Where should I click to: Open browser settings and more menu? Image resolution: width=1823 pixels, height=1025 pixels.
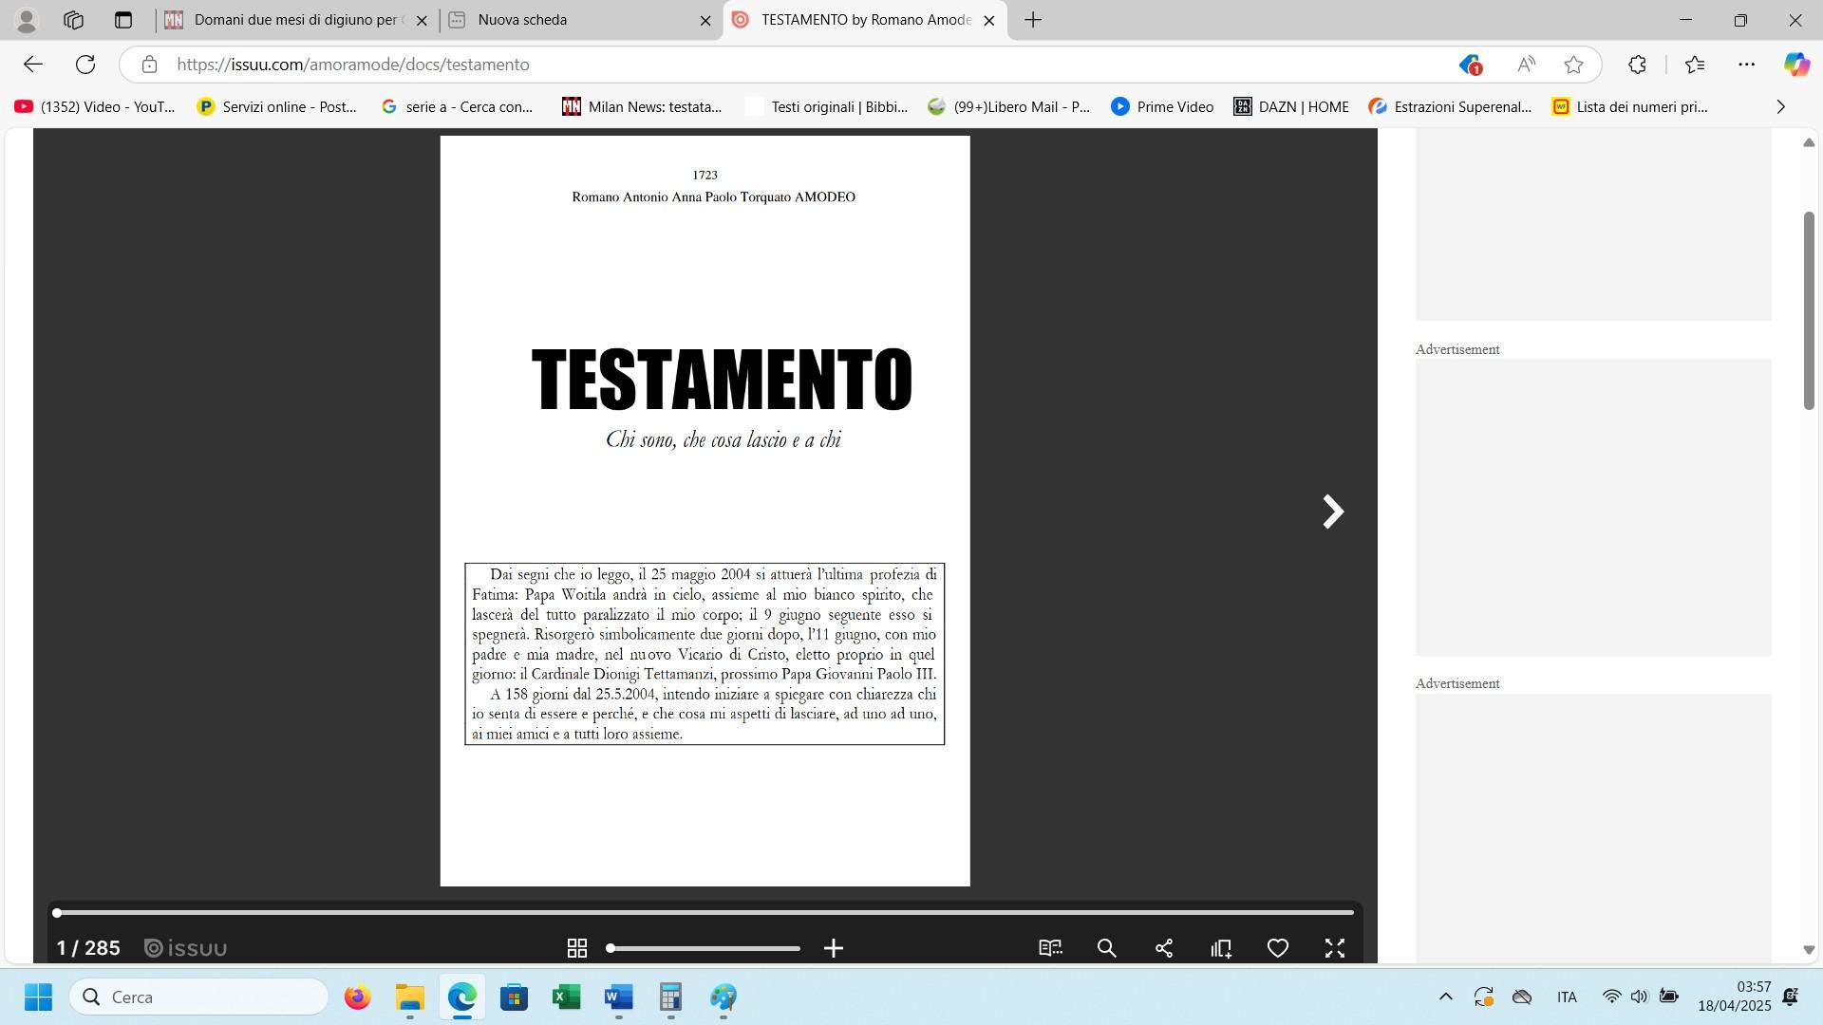pos(1746,65)
